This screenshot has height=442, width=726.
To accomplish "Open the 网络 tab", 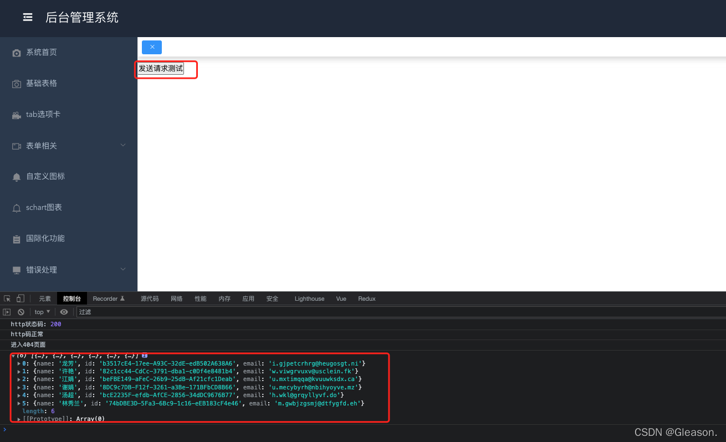I will pyautogui.click(x=177, y=299).
